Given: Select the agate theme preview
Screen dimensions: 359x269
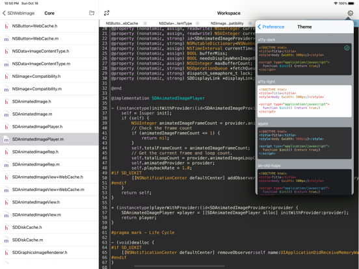Looking at the screenshot, I should point(304,143).
